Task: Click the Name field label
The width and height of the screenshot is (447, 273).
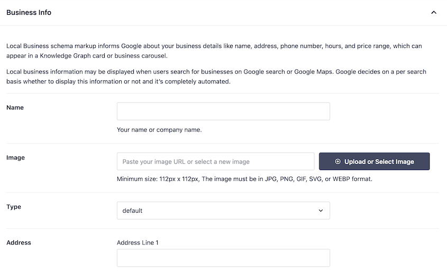Action: 15,108
